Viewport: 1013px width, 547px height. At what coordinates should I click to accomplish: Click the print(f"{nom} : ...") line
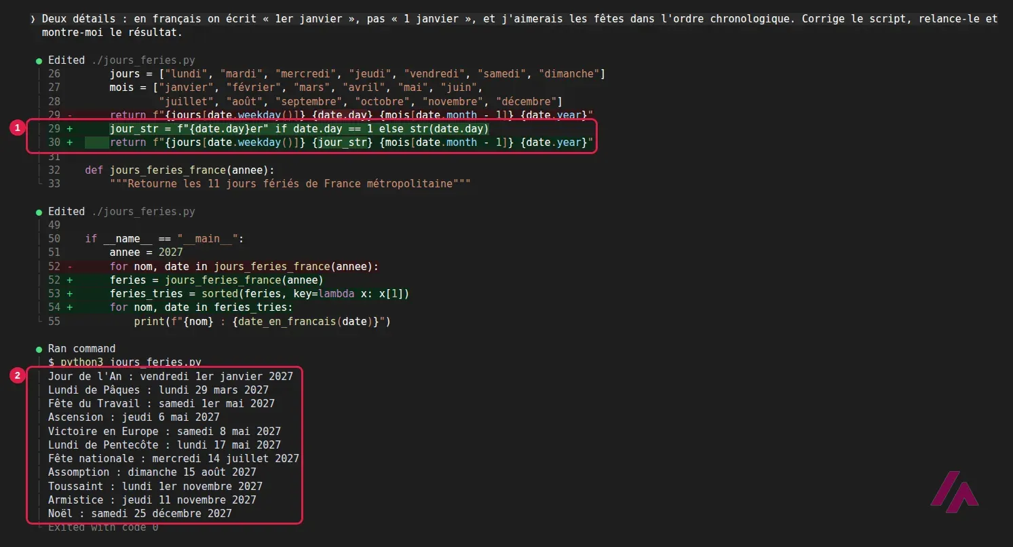(263, 321)
